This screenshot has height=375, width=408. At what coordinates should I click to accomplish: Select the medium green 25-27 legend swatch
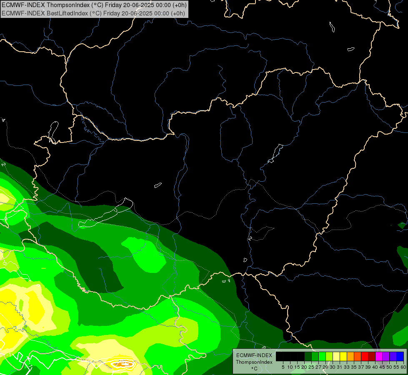tap(315, 356)
